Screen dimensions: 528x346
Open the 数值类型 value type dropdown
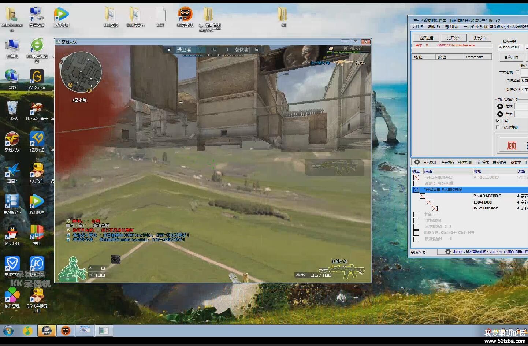tap(524, 89)
